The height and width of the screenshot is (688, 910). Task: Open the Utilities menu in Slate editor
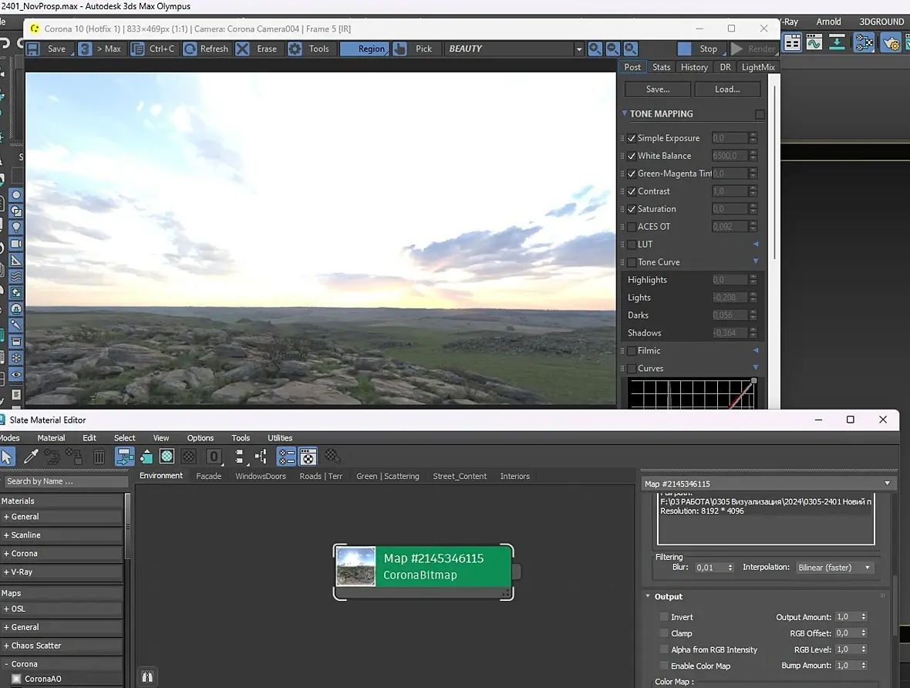coord(280,438)
